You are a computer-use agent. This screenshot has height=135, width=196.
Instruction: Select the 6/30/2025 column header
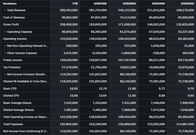tap(101, 3)
